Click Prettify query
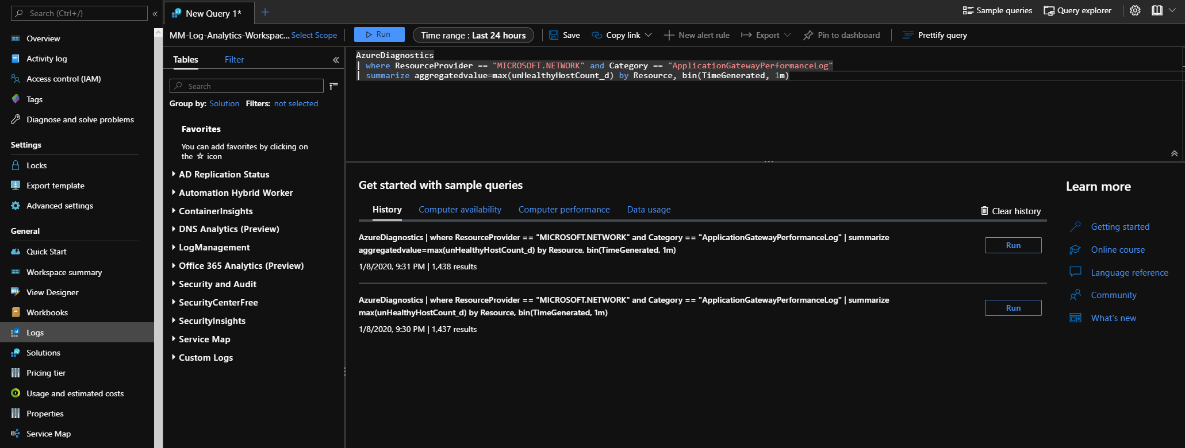 point(935,35)
